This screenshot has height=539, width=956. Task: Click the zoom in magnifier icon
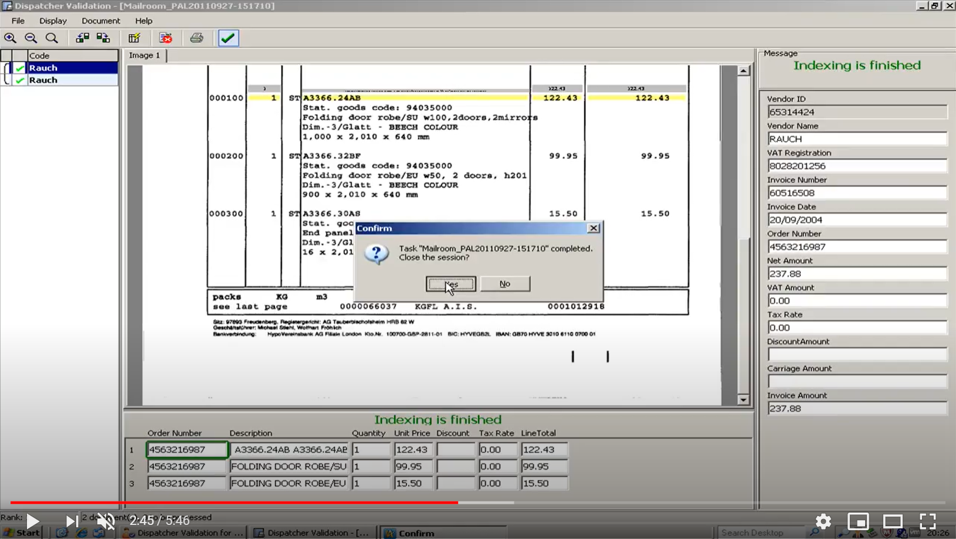pos(10,38)
